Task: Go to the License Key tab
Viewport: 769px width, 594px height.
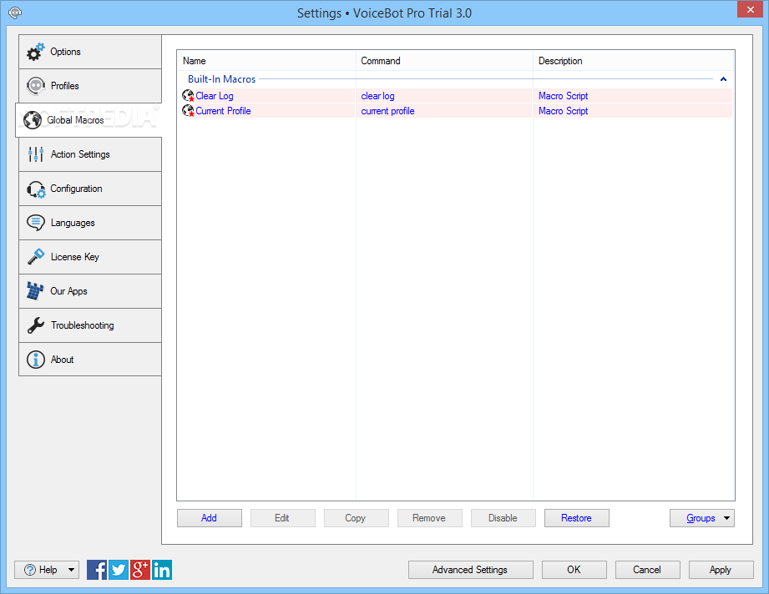Action: pos(90,257)
